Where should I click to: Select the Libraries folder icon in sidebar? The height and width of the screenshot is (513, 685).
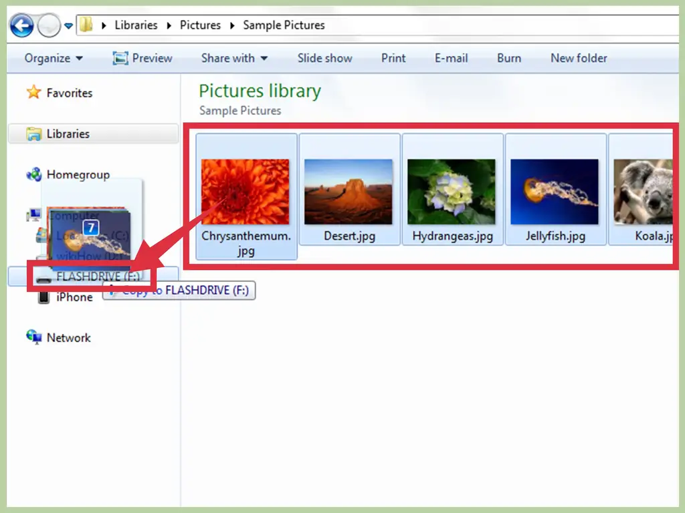pyautogui.click(x=33, y=134)
